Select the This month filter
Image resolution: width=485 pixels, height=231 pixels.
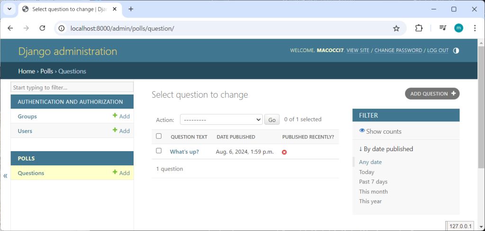373,191
